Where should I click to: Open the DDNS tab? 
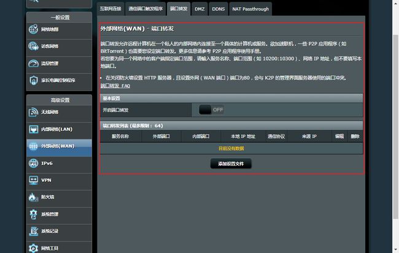tap(219, 9)
